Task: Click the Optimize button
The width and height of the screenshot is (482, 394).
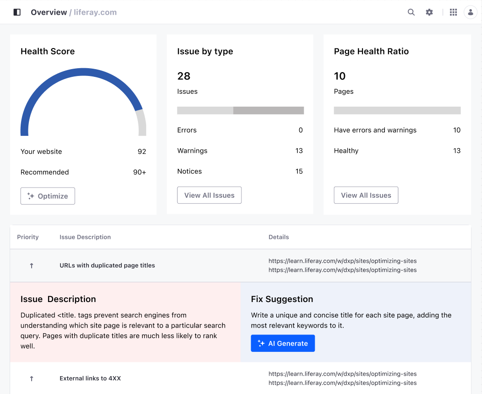Action: click(48, 196)
